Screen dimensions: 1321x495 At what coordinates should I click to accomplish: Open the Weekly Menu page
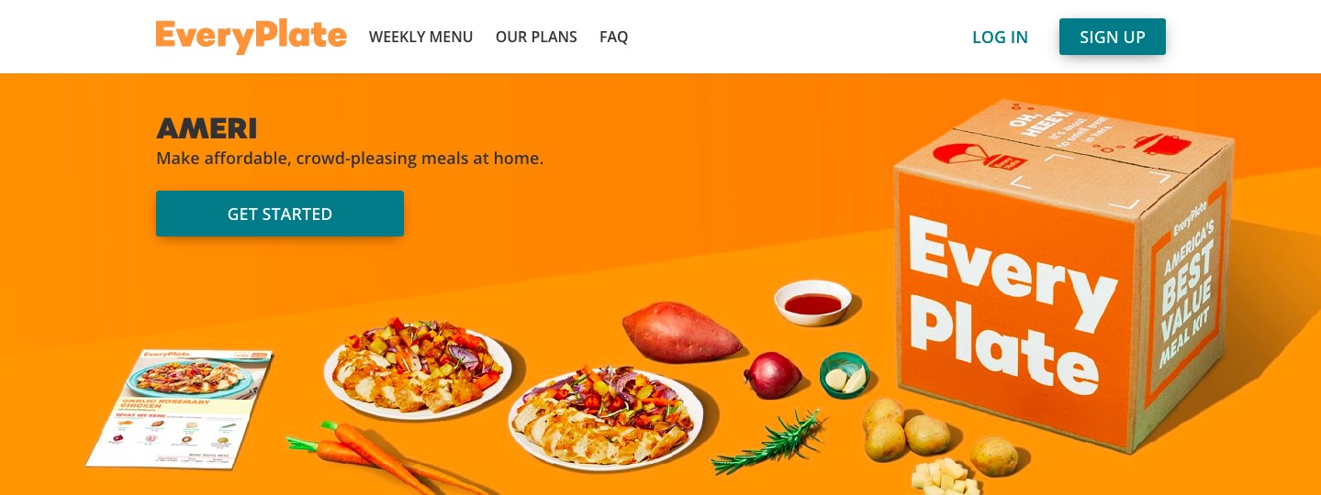(x=420, y=38)
